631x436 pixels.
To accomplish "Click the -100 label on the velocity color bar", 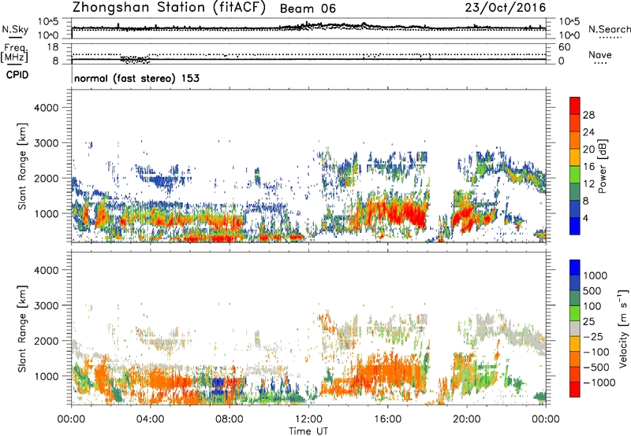I will (x=596, y=352).
